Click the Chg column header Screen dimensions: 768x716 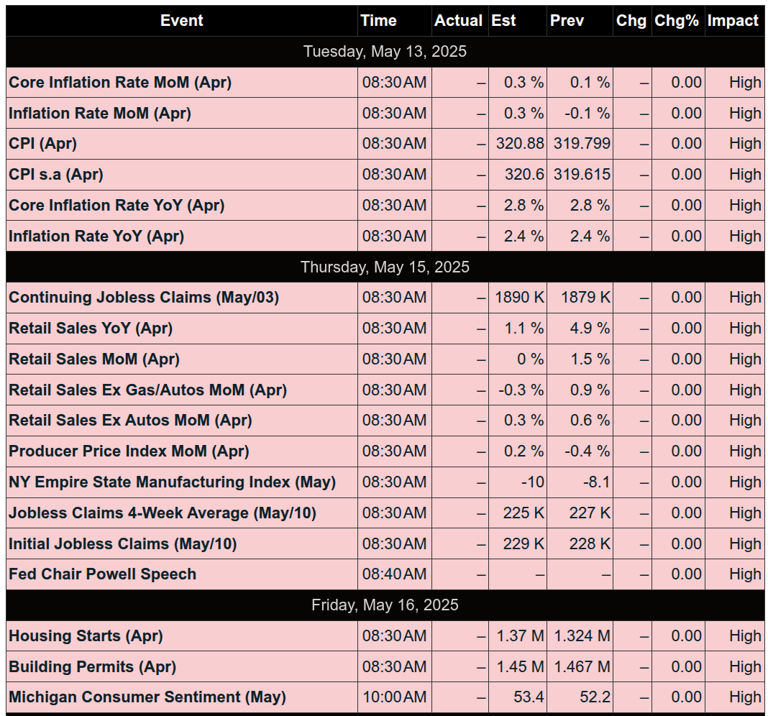click(631, 21)
